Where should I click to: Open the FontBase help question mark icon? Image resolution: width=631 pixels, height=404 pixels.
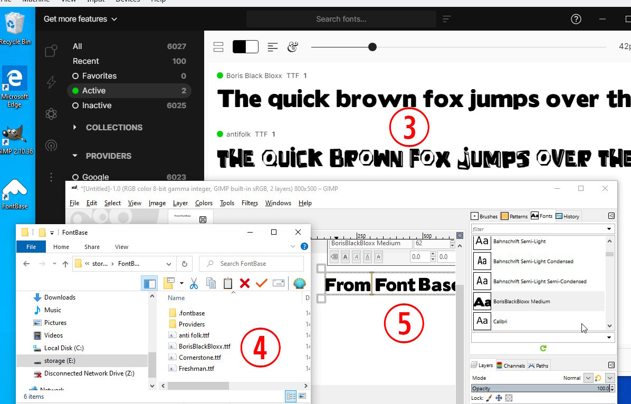tap(576, 19)
